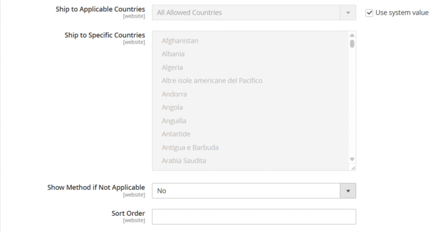
Task: Click the country list scrollbar thumb
Action: [352, 43]
